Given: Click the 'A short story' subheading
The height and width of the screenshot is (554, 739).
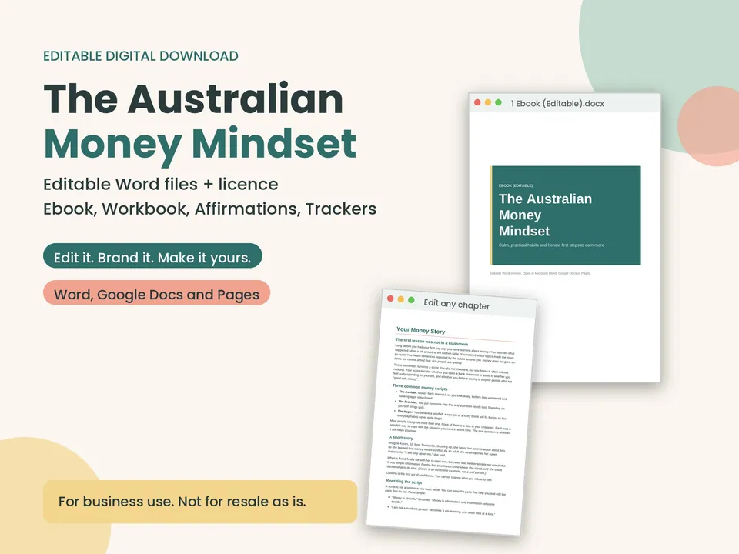Looking at the screenshot, I should click(x=401, y=438).
